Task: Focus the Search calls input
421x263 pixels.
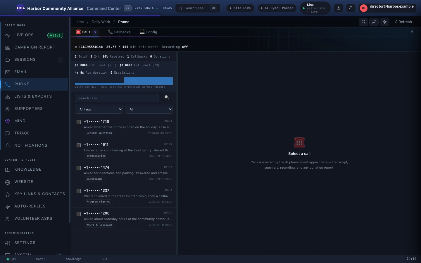Action: click(x=117, y=98)
